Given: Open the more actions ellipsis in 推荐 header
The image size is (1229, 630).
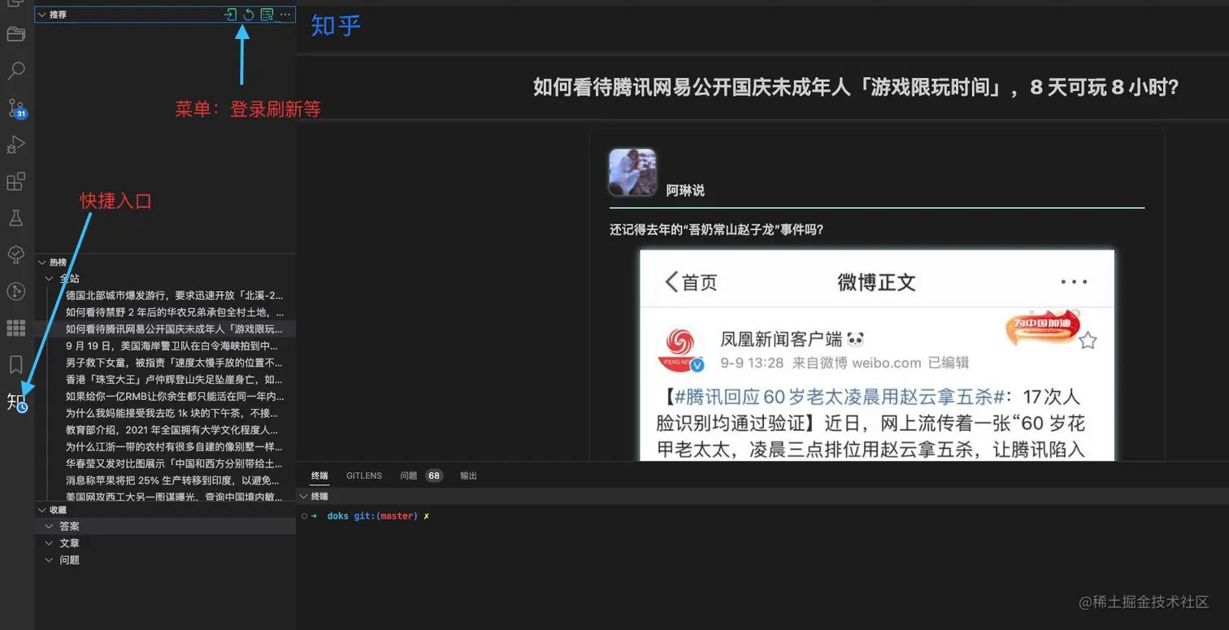Looking at the screenshot, I should [x=284, y=15].
